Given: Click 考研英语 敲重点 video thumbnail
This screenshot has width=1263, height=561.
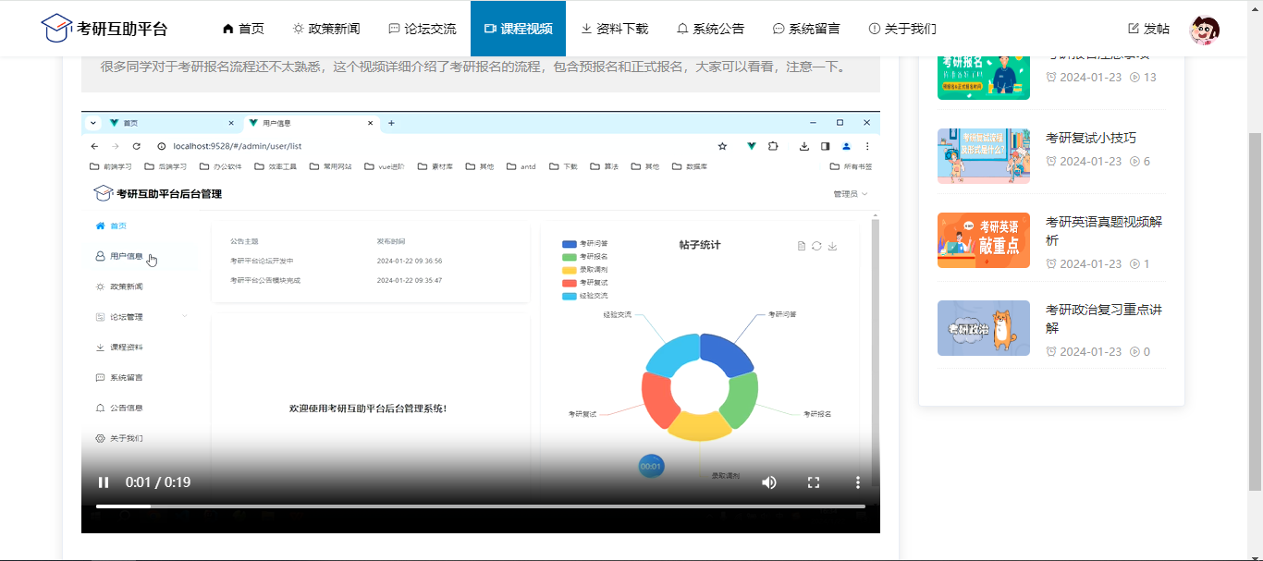Looking at the screenshot, I should 983,240.
